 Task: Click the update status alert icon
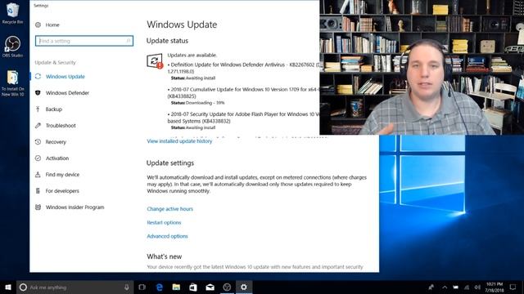click(x=155, y=61)
